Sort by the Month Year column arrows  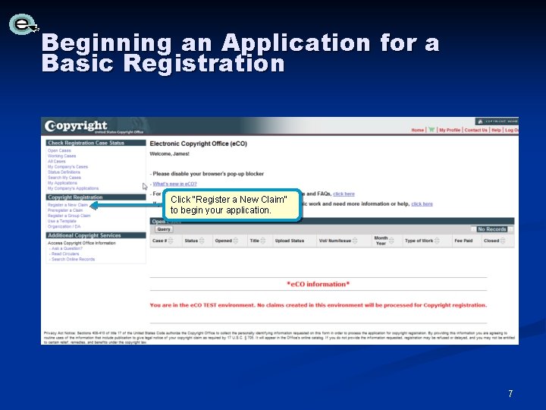point(391,241)
